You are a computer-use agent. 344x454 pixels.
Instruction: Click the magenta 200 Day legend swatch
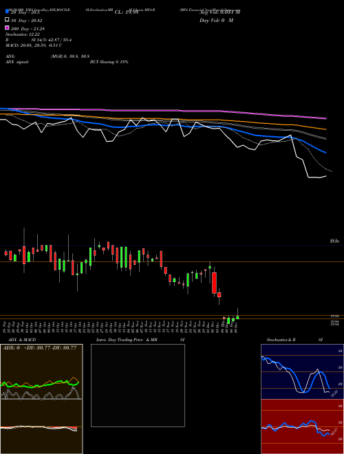pos(7,28)
